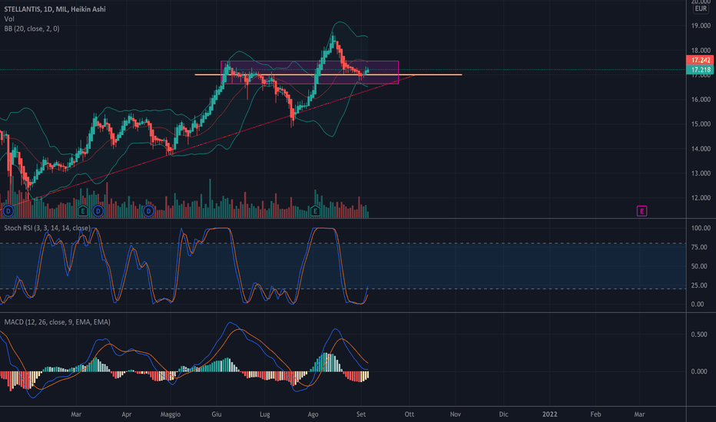
Task: Open the earnings E marker near Ago
Action: [315, 211]
